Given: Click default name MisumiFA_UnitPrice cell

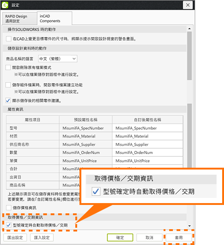Looking at the screenshot, I should tap(86, 161).
